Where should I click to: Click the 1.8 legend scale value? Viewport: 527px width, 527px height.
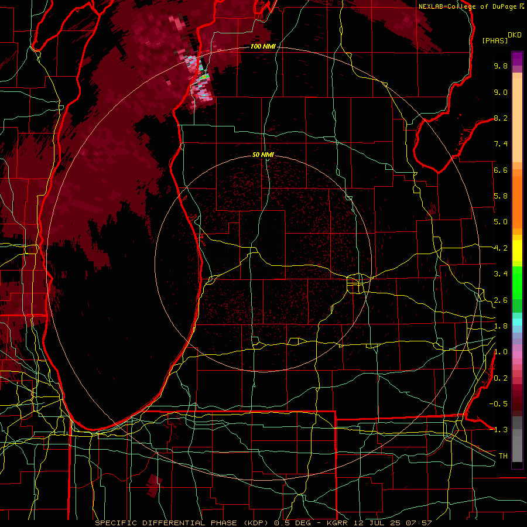[x=501, y=326]
